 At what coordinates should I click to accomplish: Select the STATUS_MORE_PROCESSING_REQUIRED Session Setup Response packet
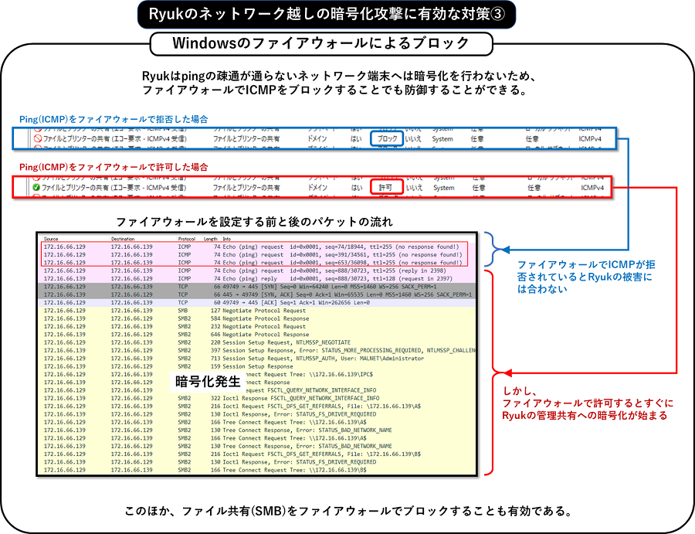(257, 350)
